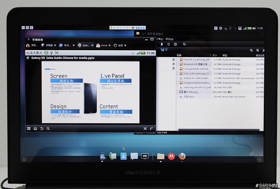This screenshot has height=189, width=280.
Task: Click the Design heading on the slide
Action: (58, 107)
